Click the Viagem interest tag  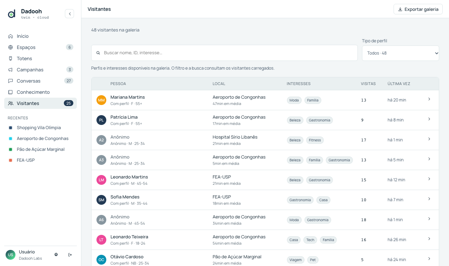[x=296, y=260]
